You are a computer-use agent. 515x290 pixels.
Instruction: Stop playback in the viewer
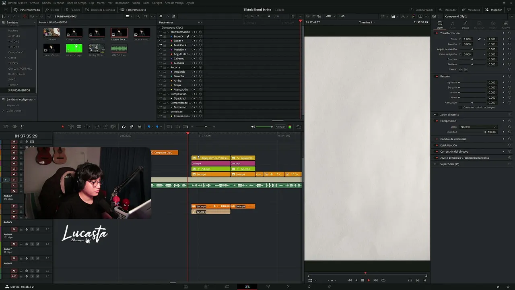coord(363,280)
